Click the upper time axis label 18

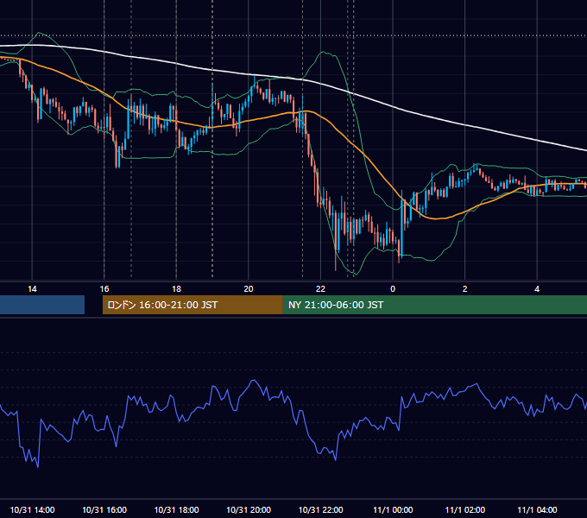click(176, 289)
